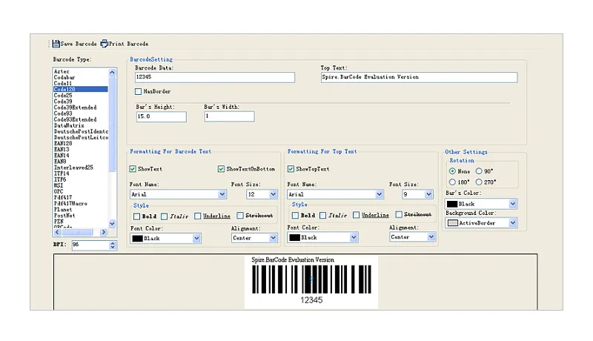
Task: Select Interleaved25 barcode type
Action: [81, 168]
